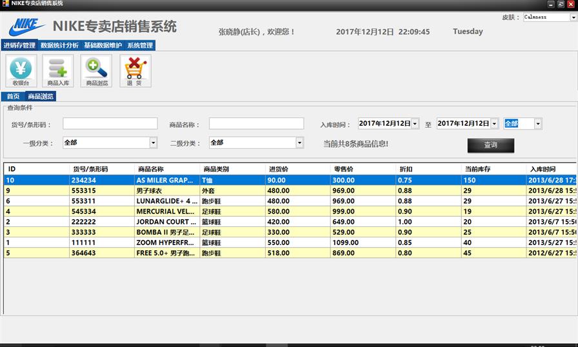Sort by the 入库时间 column header
This screenshot has width=578, height=347.
coord(552,169)
